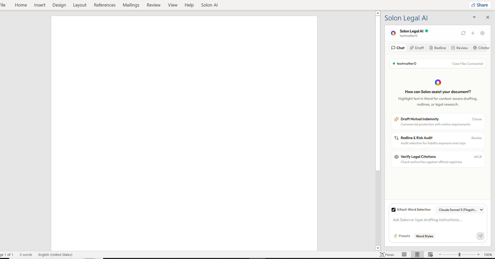Screen dimensions: 495x259
Task: Open the Solon AI ribbon tab
Action: (x=209, y=5)
